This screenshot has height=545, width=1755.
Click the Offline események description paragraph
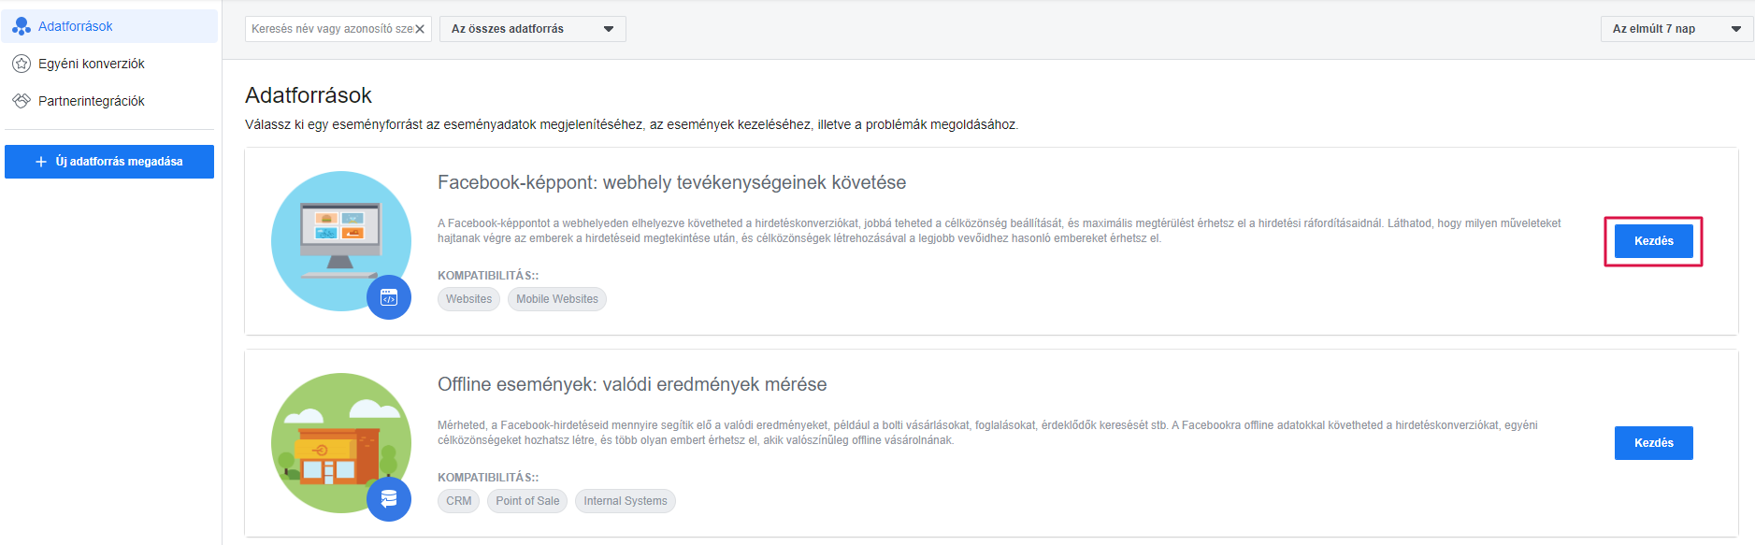pos(987,433)
